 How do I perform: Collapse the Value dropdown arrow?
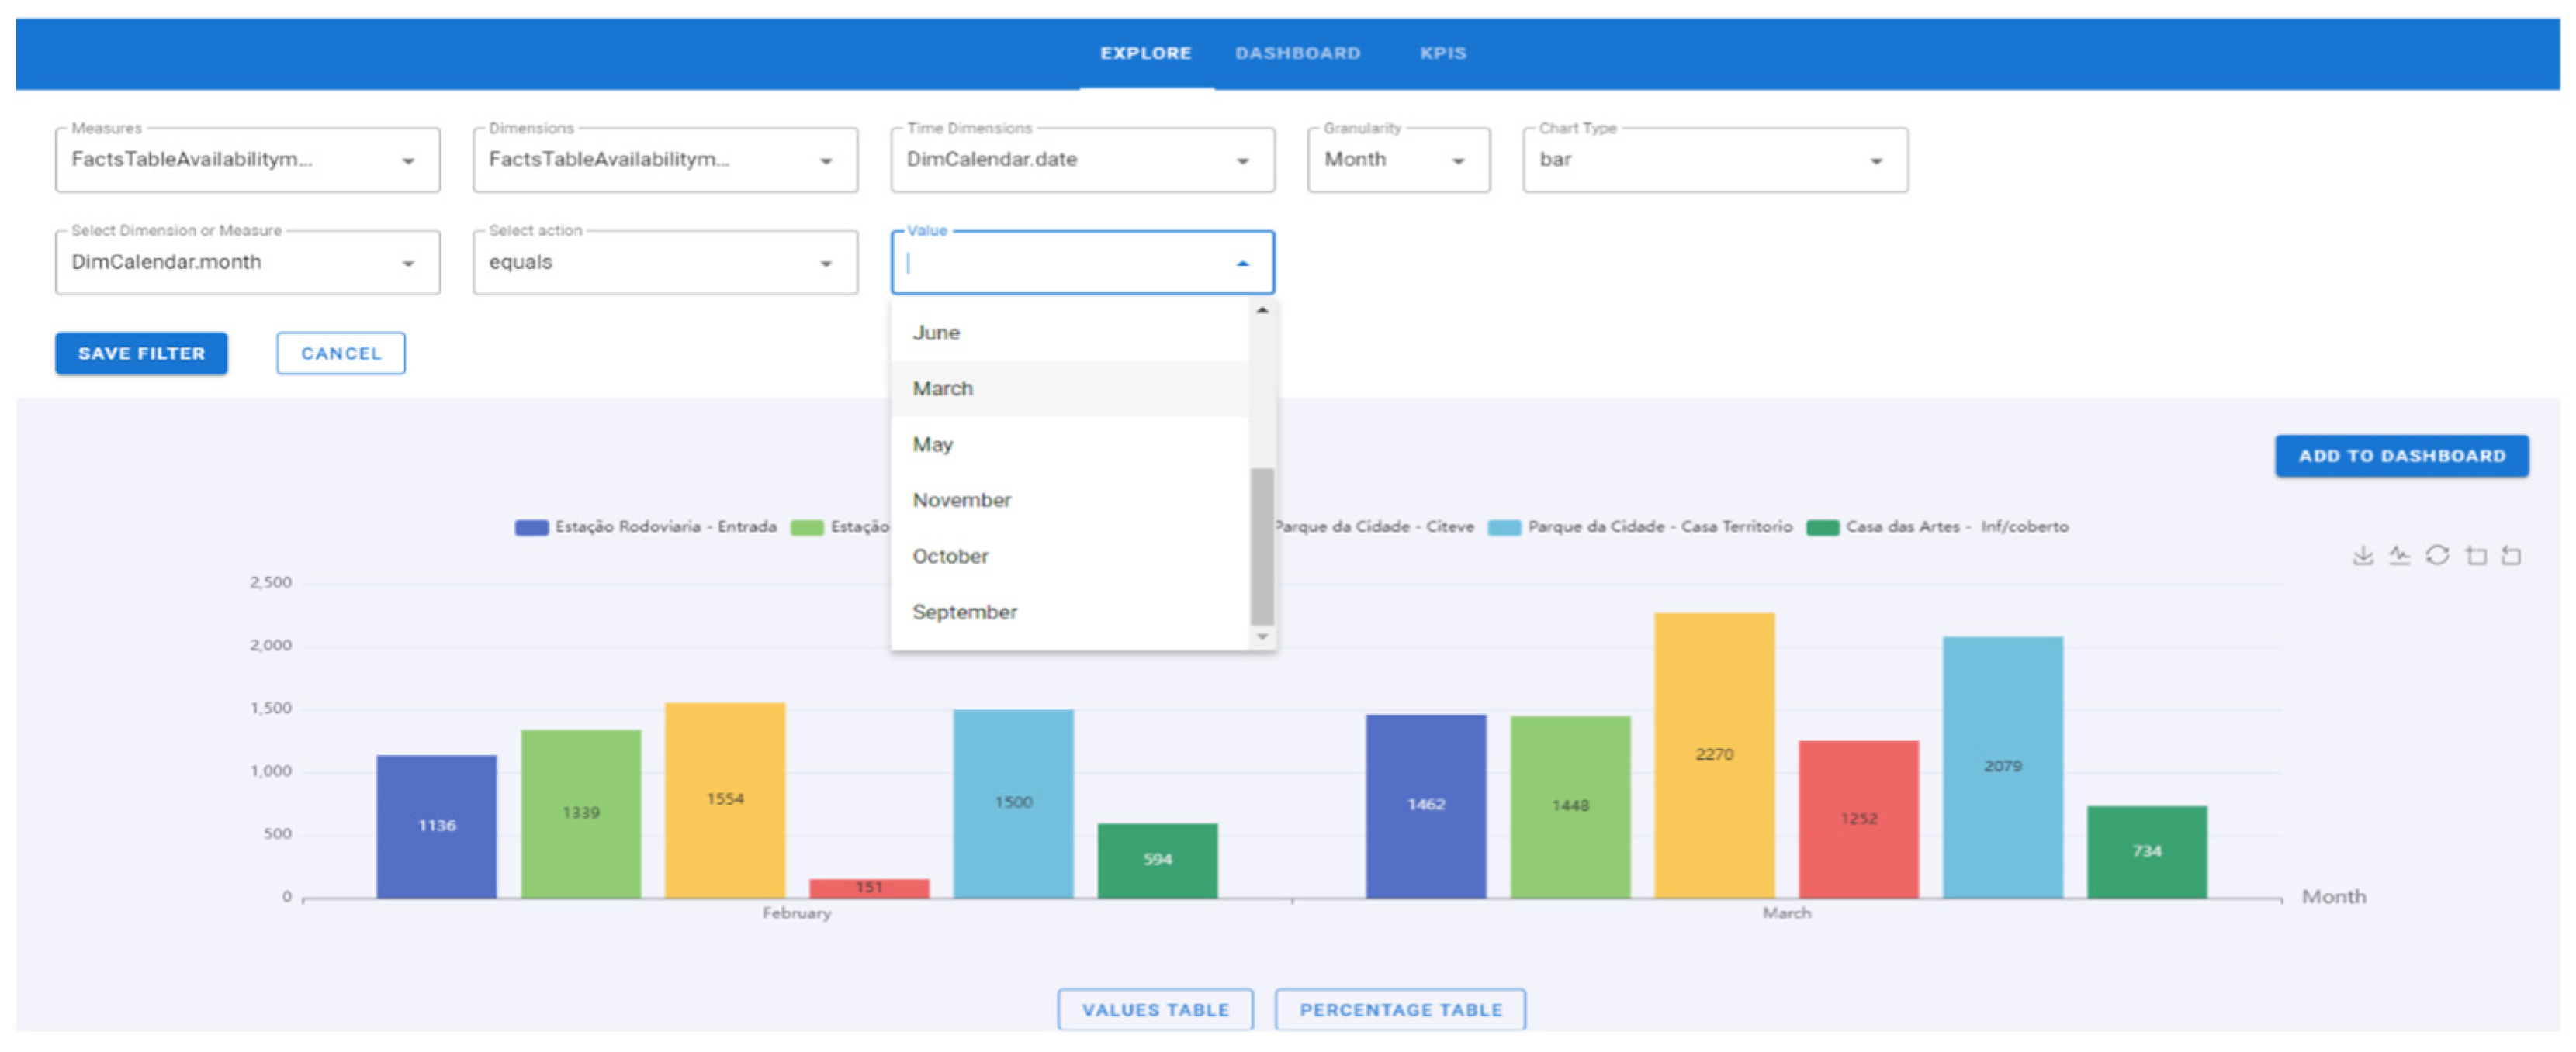(x=1242, y=264)
